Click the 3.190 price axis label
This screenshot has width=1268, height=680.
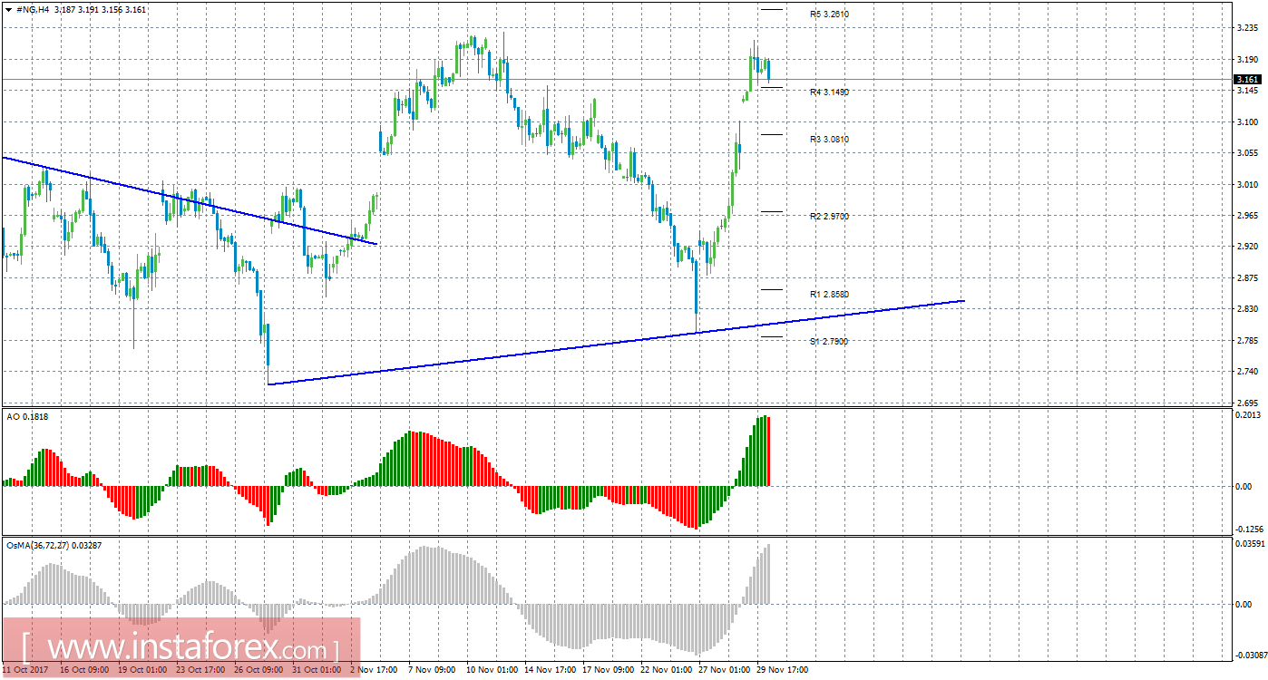[1248, 60]
